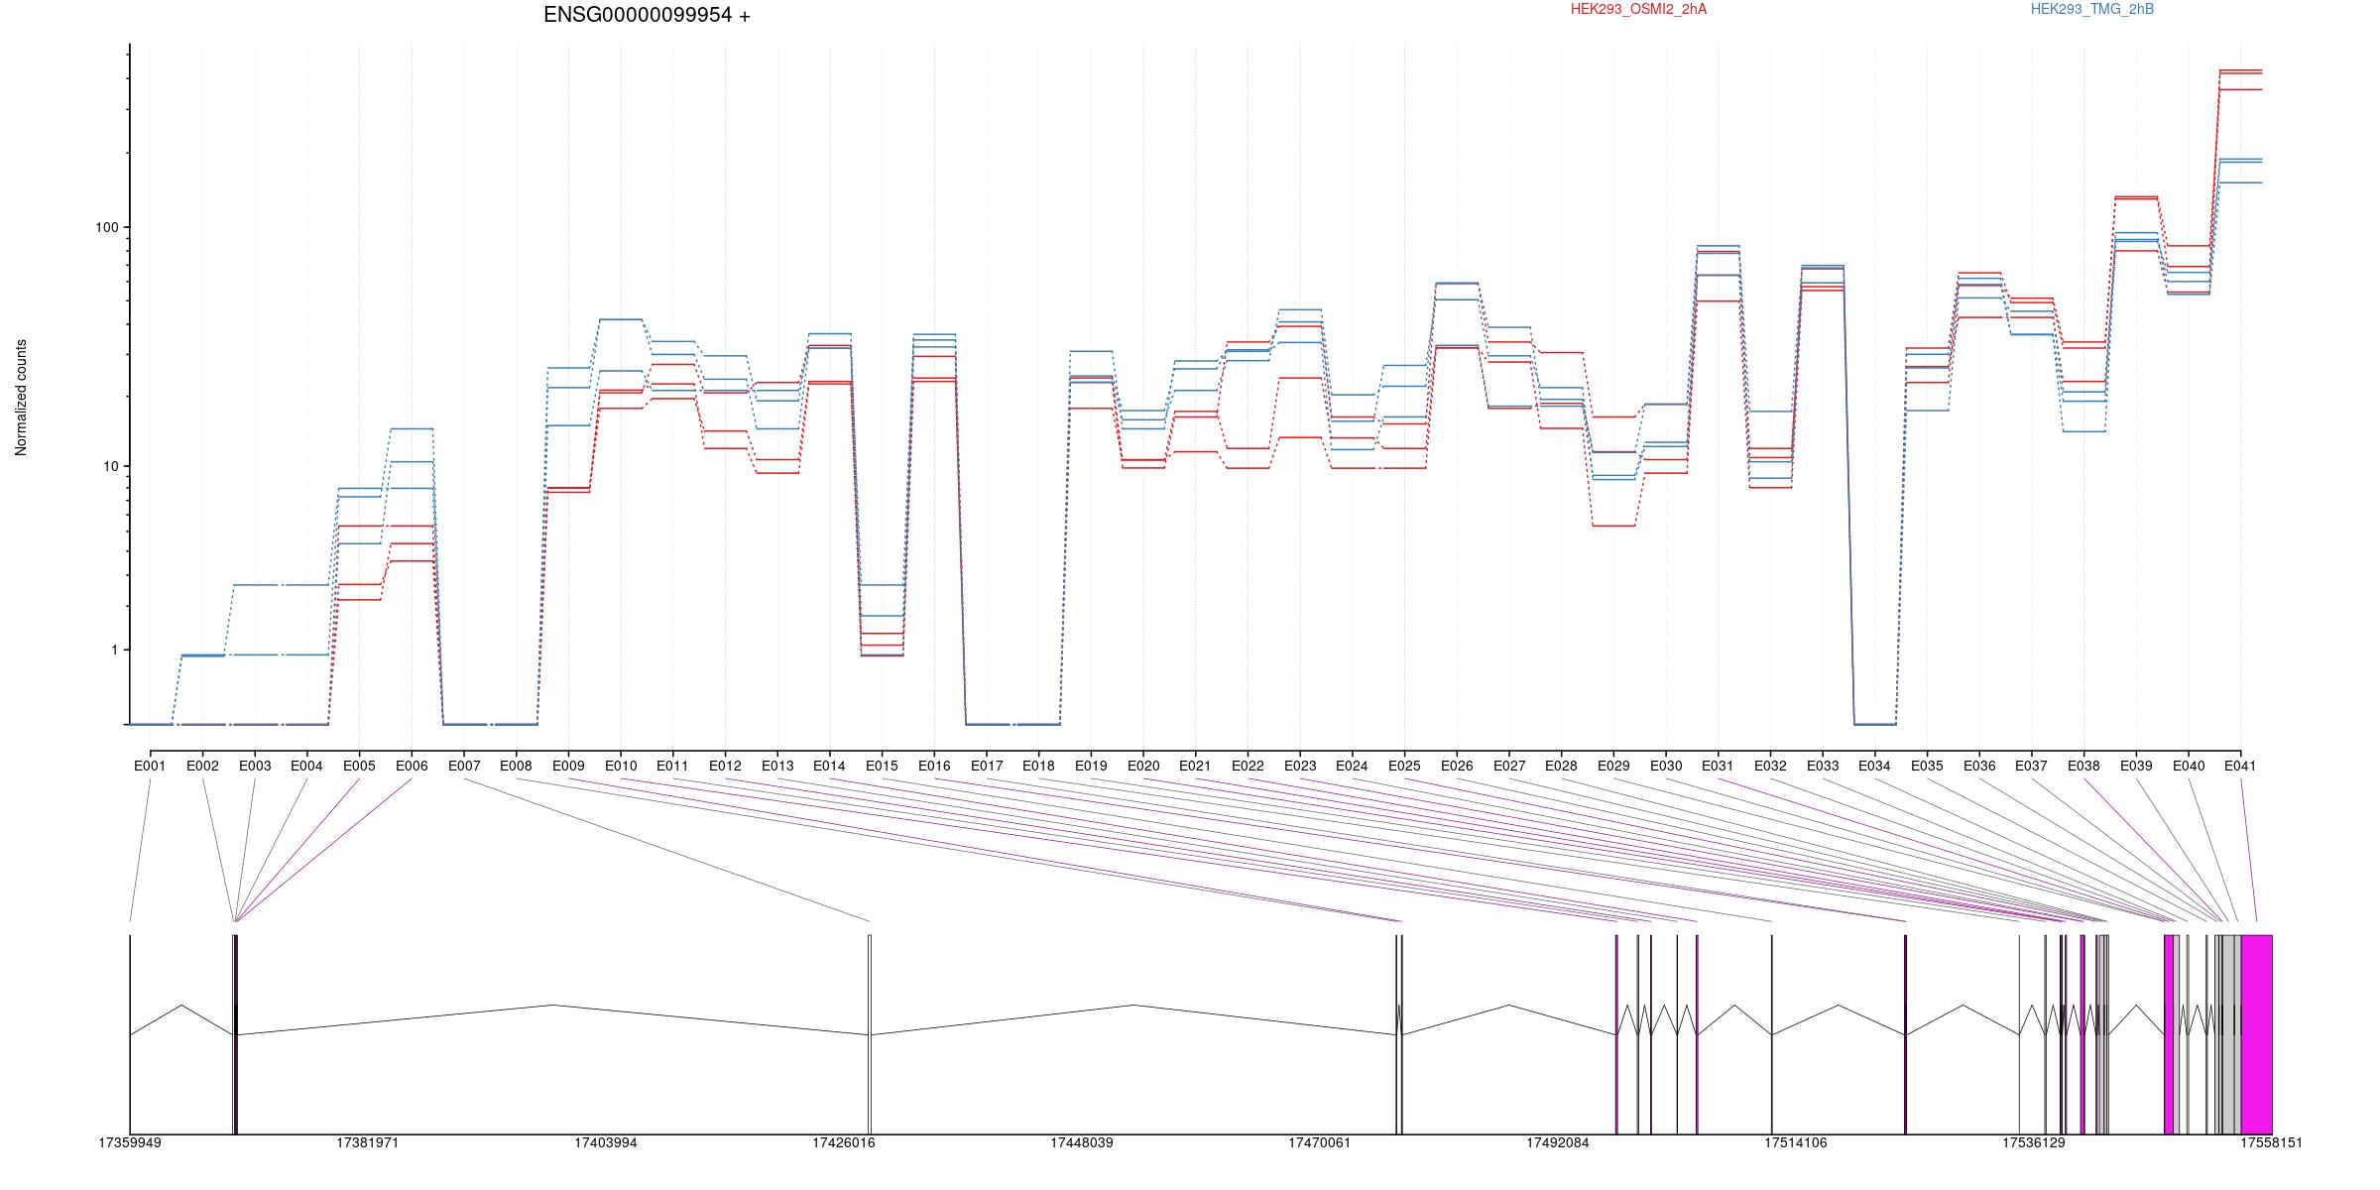Click genomic coordinate 17536129
Viewport: 2380px width, 1190px height.
[x=2034, y=1143]
